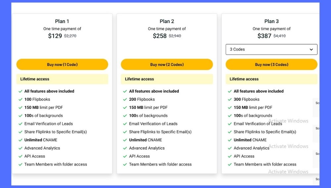Click checkmark beside 200 Flipbooks in Plan 2
The width and height of the screenshot is (331, 188).
pos(125,99)
